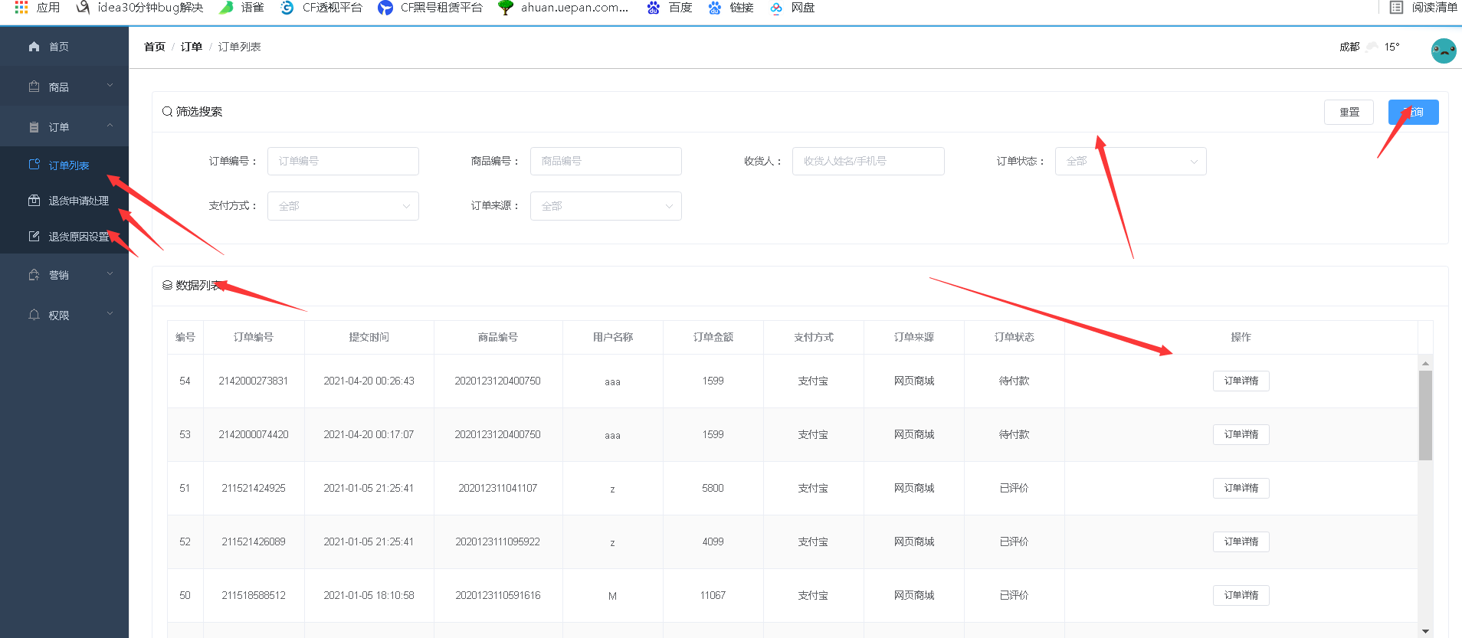1462x638 pixels.
Task: Click the table scrollbar up arrow
Action: coord(1425,363)
